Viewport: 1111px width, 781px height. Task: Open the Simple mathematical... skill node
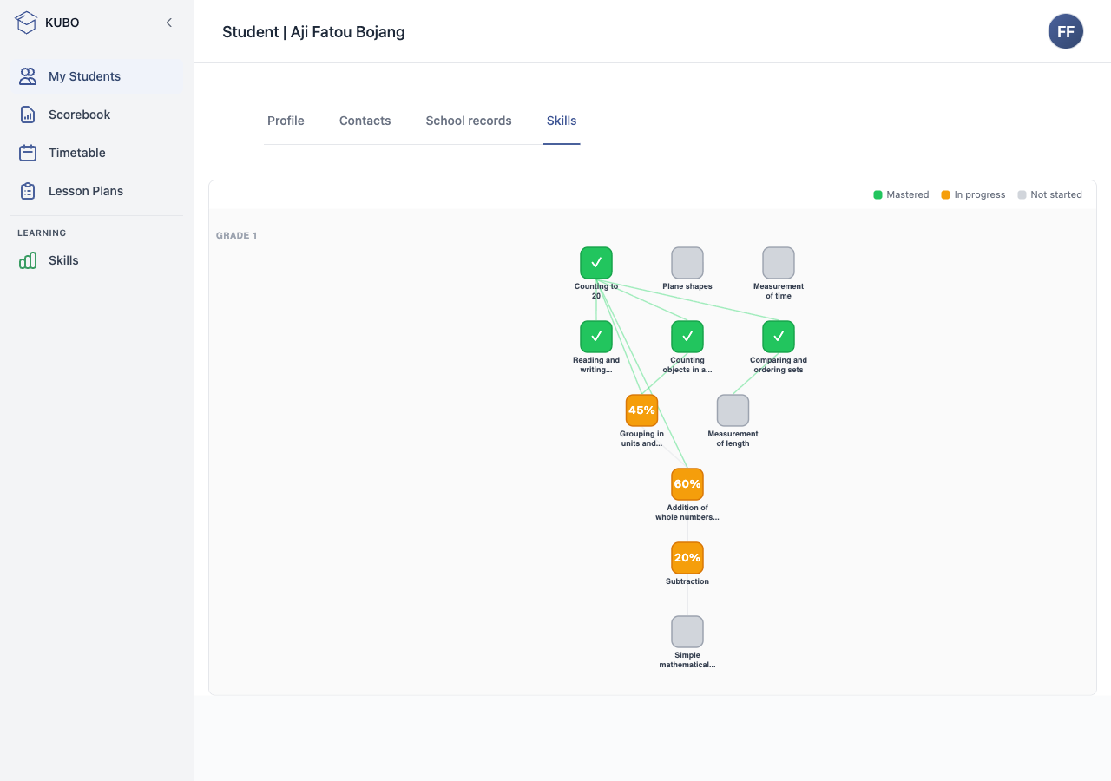pyautogui.click(x=687, y=632)
